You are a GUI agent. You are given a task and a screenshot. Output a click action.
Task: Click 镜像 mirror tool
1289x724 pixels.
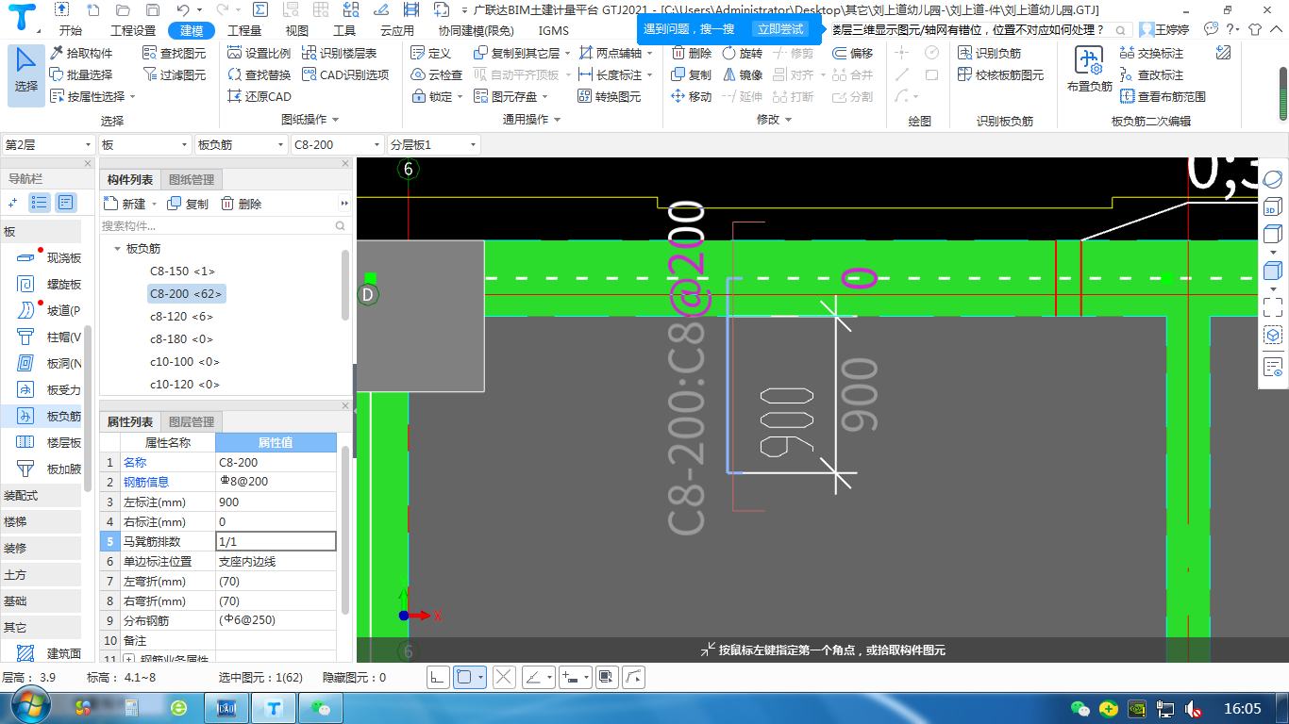743,74
